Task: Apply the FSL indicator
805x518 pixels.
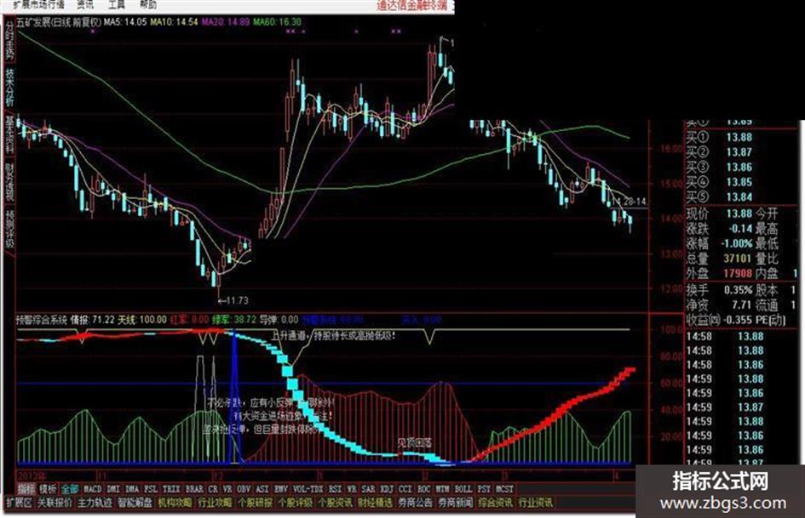Action: click(x=151, y=489)
